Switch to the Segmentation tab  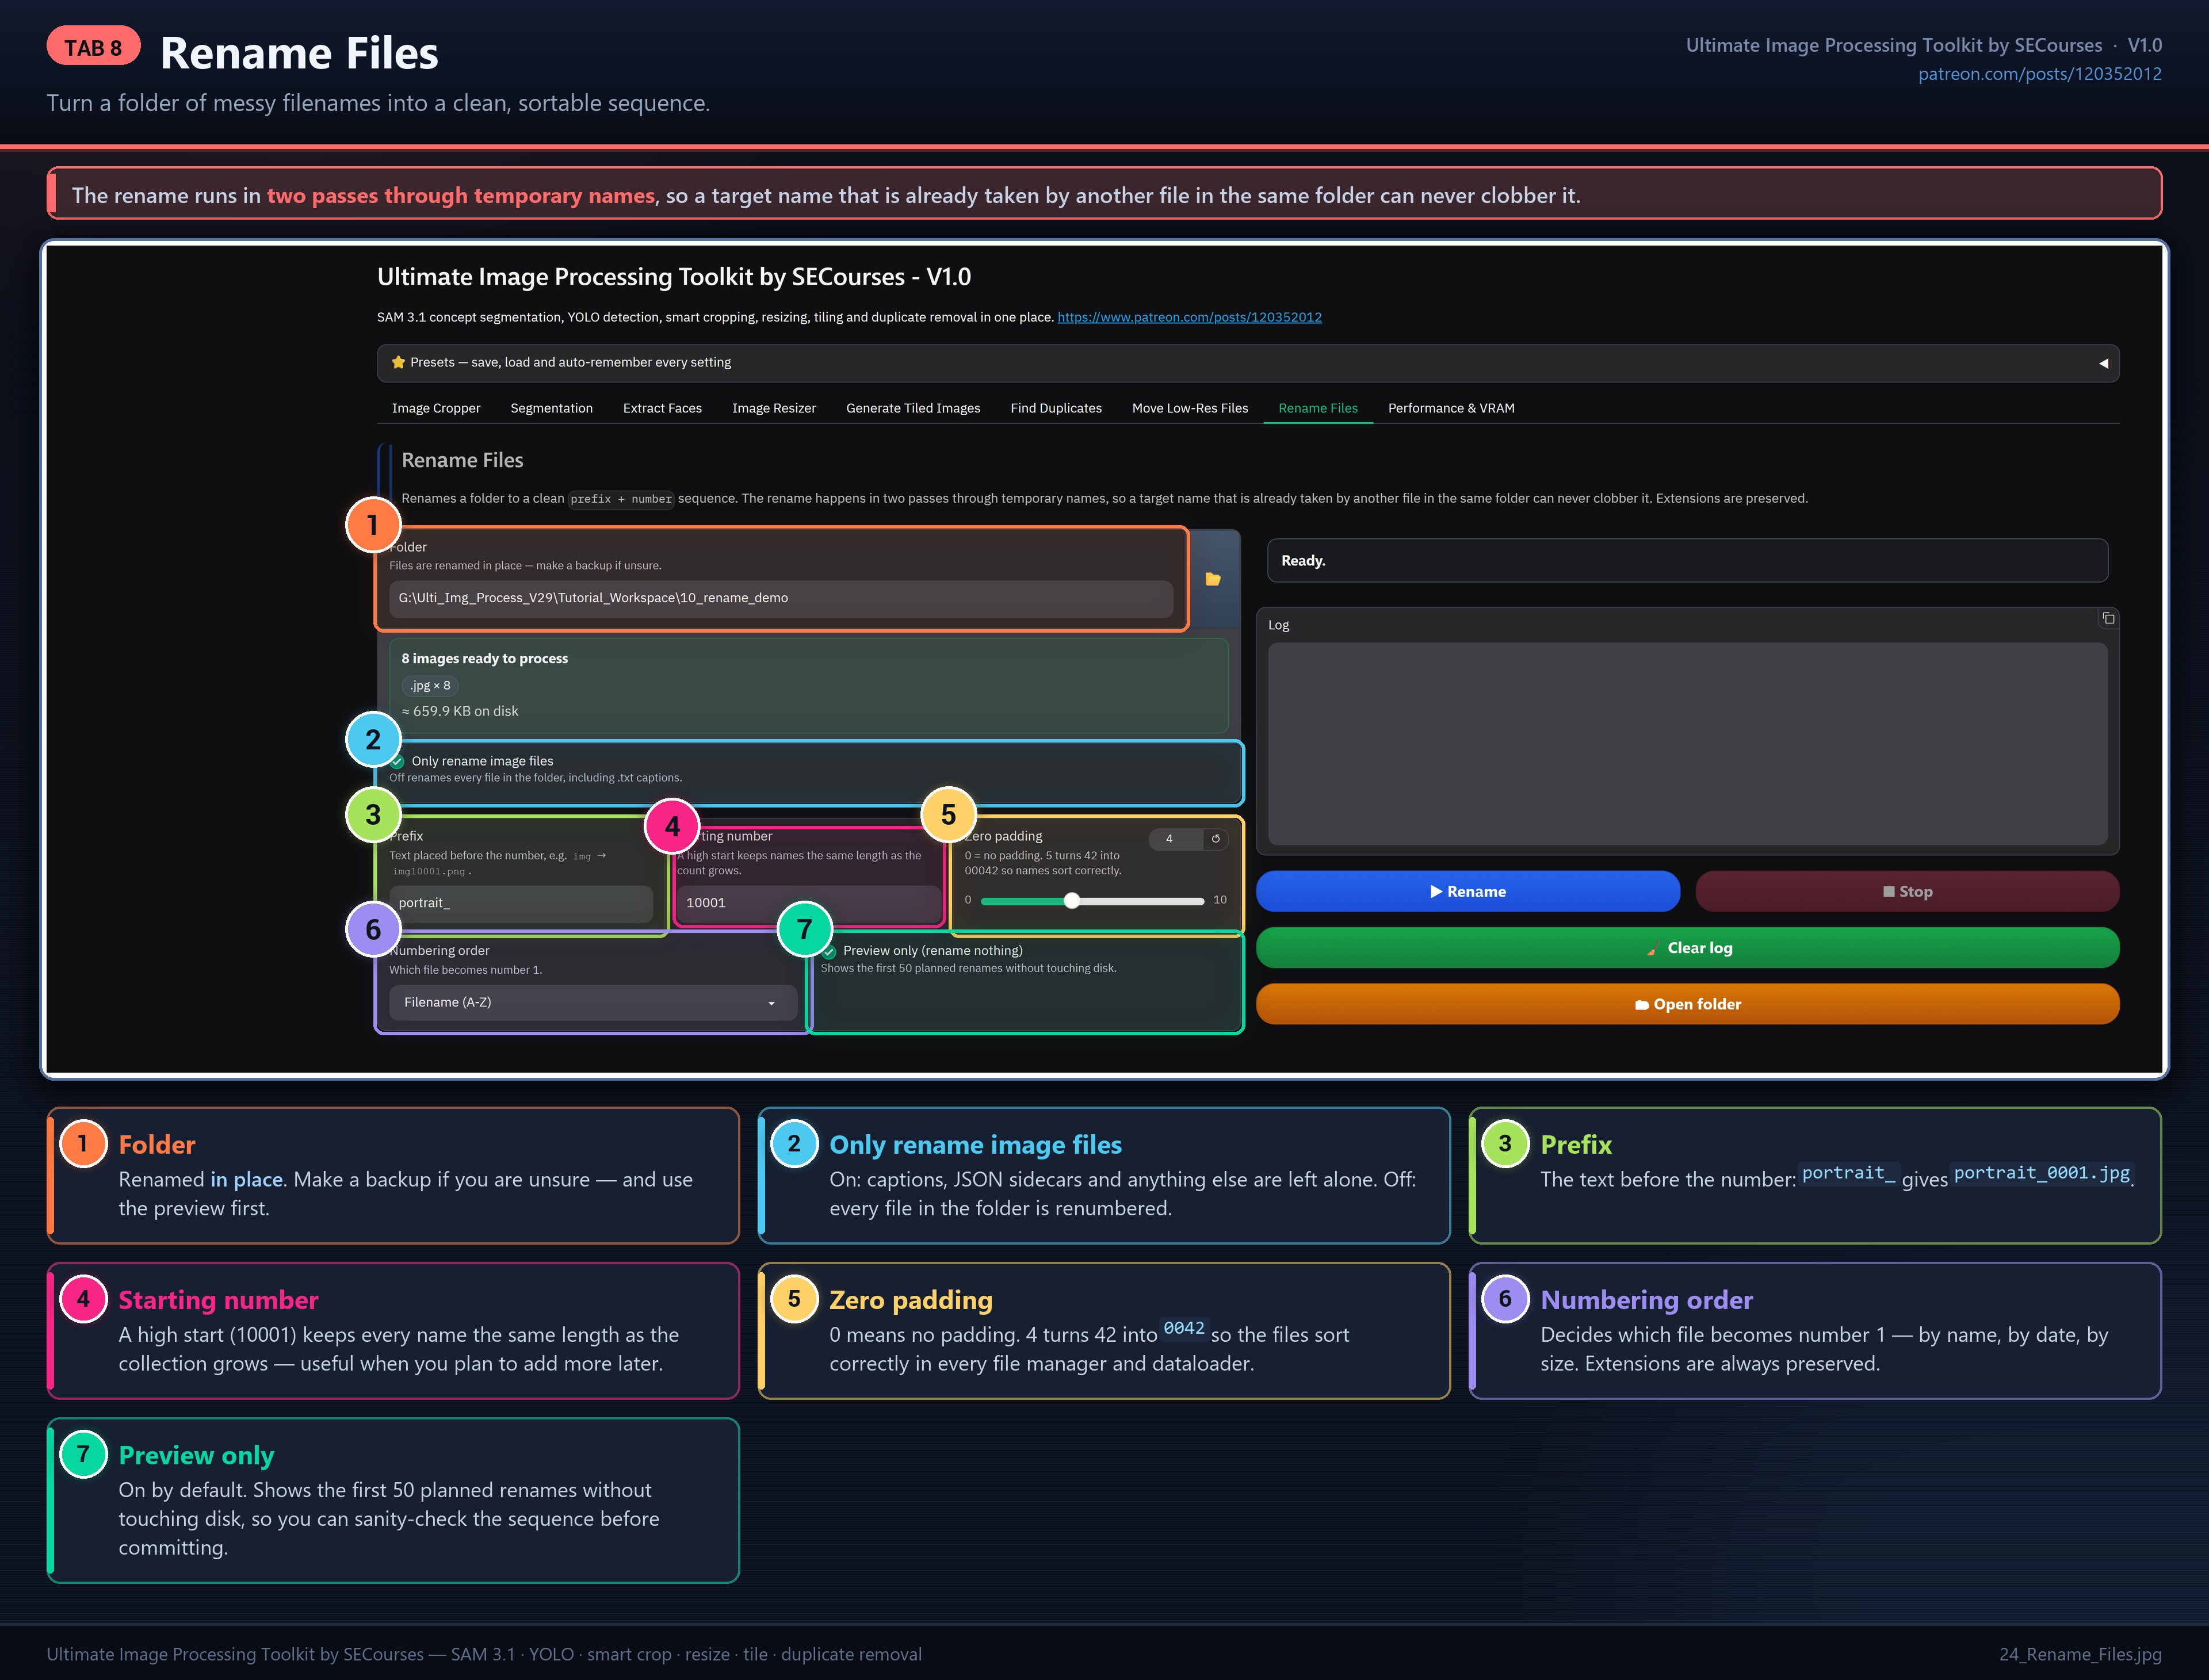(x=551, y=408)
